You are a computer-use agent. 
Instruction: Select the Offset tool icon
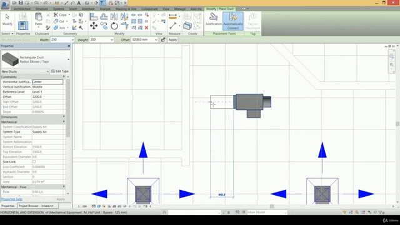104,17
